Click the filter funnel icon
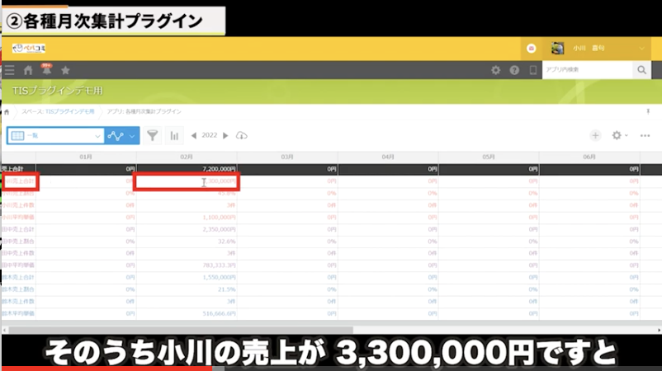Image resolution: width=662 pixels, height=371 pixels. pos(153,135)
